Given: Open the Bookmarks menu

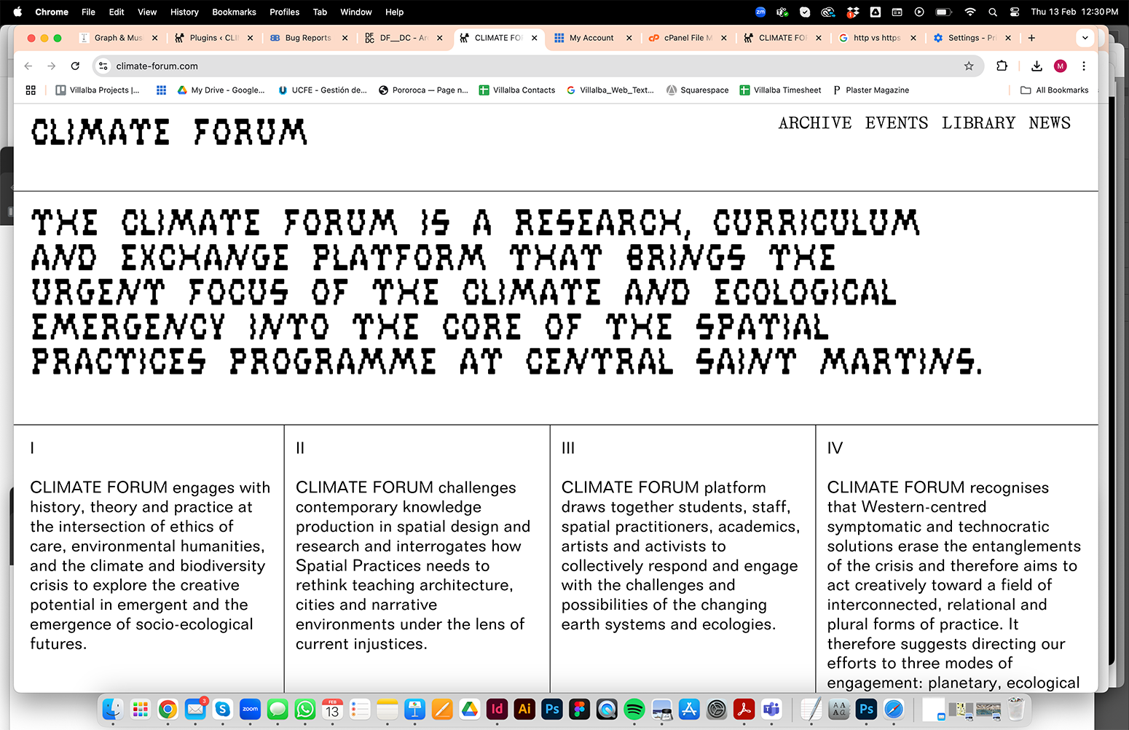Looking at the screenshot, I should pyautogui.click(x=234, y=12).
